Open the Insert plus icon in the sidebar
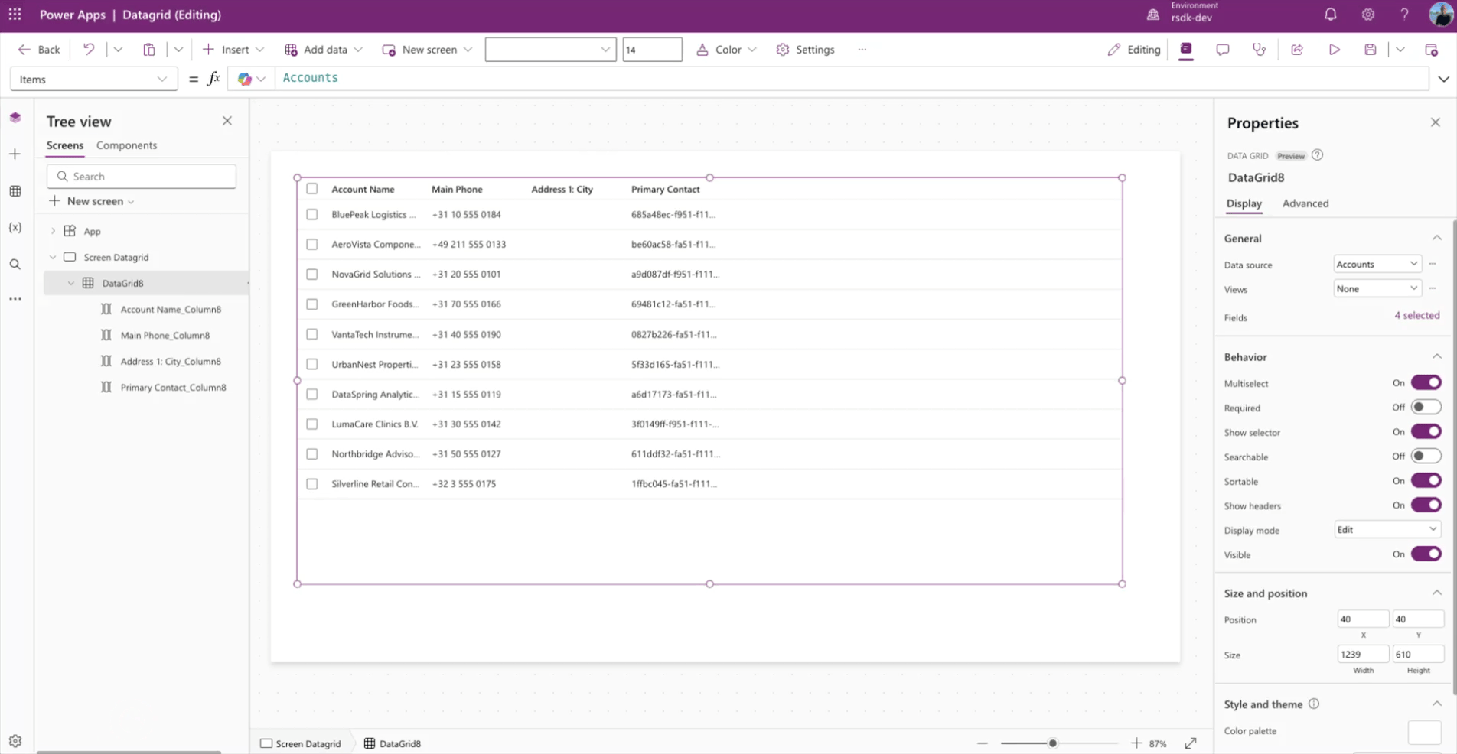The image size is (1457, 754). click(15, 154)
